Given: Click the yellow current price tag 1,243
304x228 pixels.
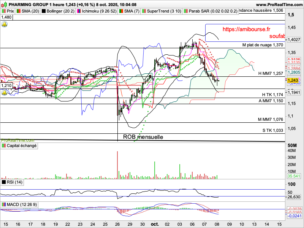Looking at the screenshot, I should 293,80.
